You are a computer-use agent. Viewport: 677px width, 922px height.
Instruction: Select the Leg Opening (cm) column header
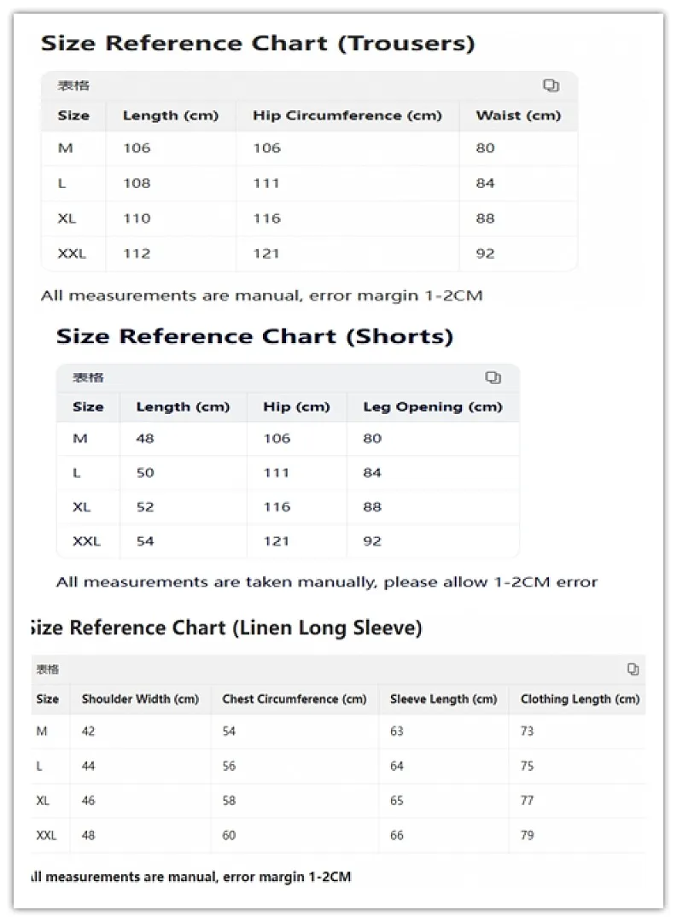click(432, 407)
